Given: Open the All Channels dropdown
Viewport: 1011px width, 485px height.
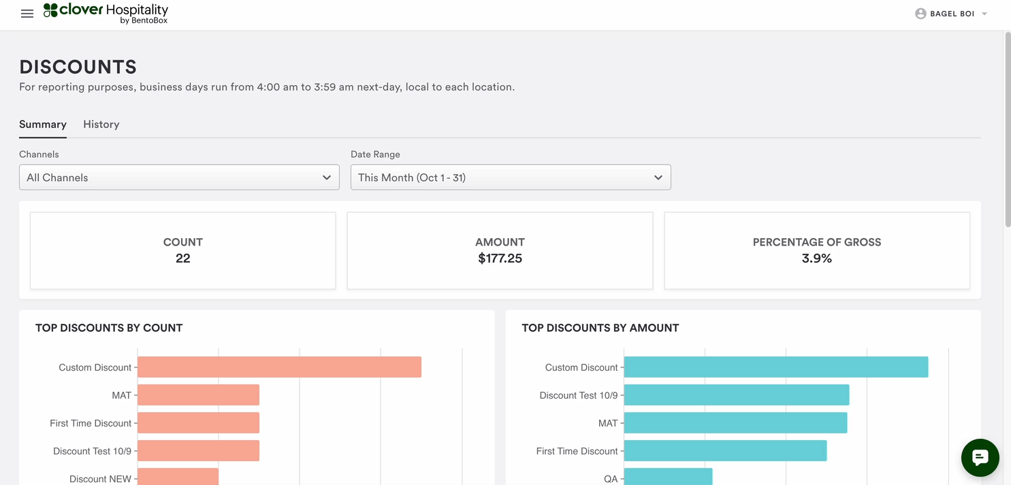Looking at the screenshot, I should (x=179, y=178).
